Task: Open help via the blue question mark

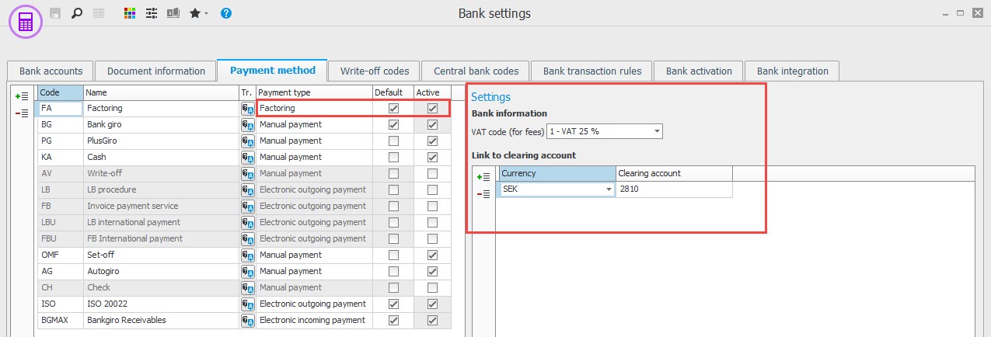Action: pos(226,13)
